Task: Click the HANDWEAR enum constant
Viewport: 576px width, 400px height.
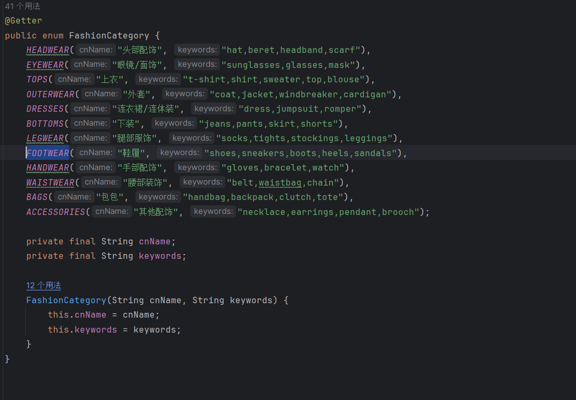Action: click(x=48, y=167)
